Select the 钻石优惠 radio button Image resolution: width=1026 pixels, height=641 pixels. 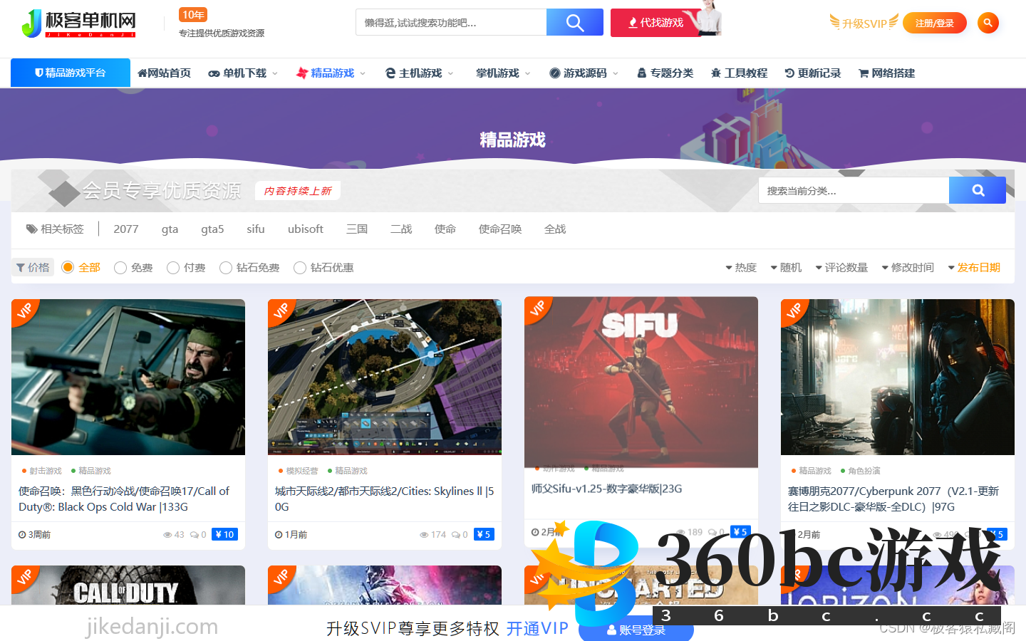coord(300,268)
